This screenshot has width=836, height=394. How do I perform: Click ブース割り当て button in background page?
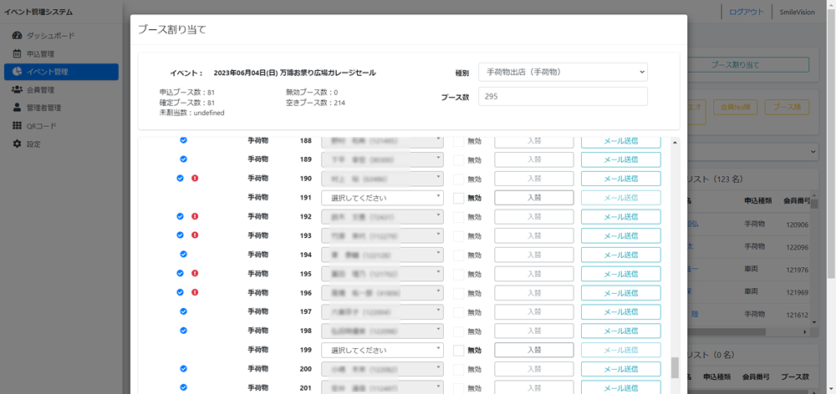748,64
